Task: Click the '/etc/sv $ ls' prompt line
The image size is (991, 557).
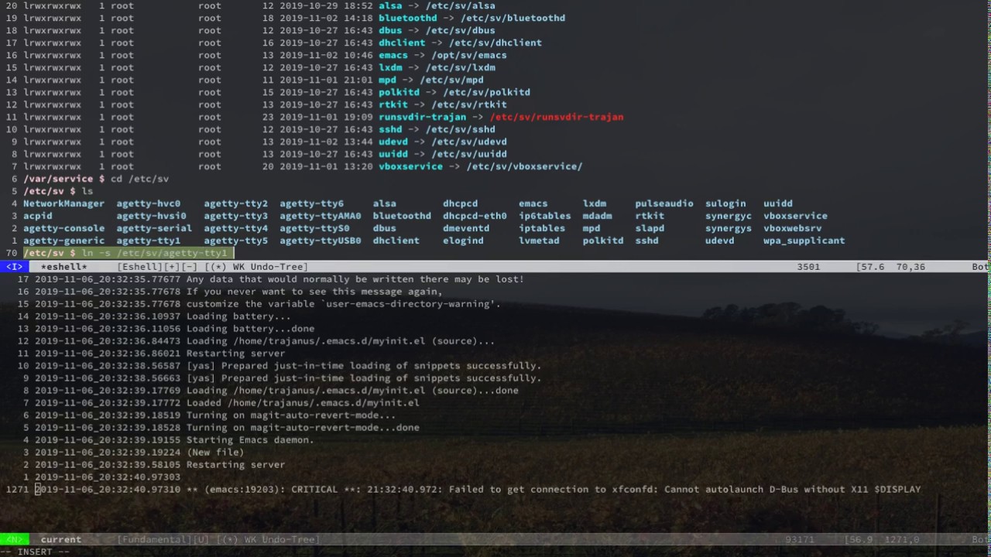Action: point(58,191)
